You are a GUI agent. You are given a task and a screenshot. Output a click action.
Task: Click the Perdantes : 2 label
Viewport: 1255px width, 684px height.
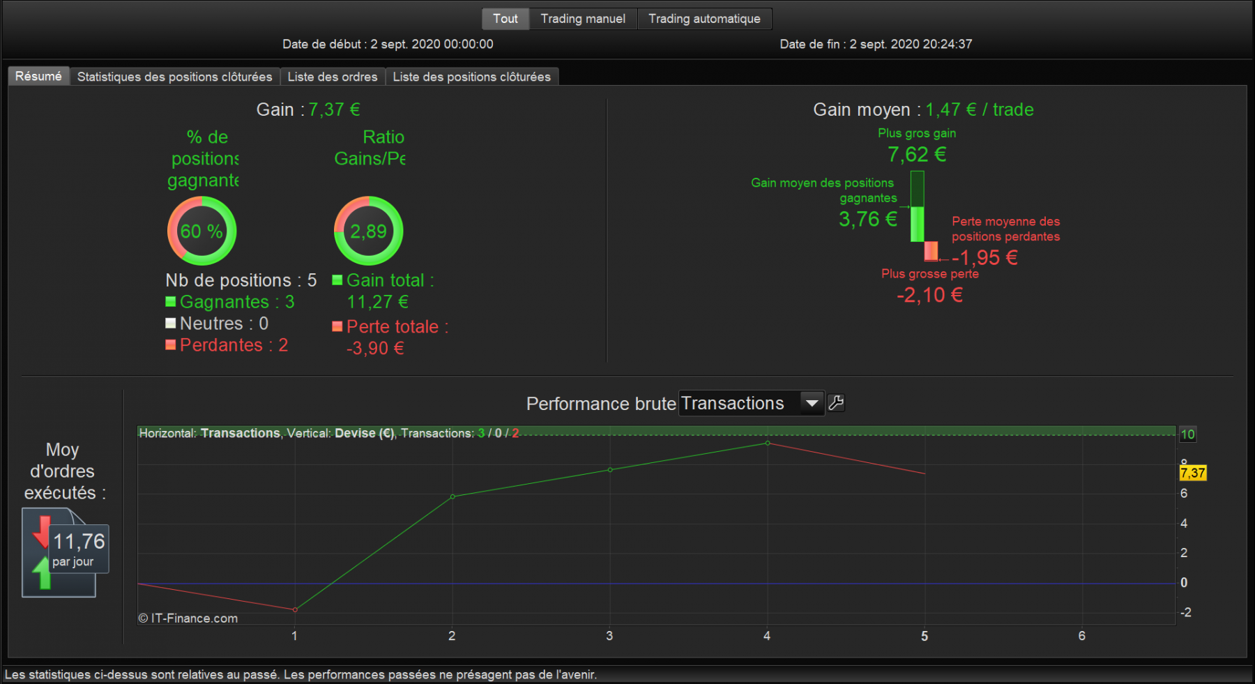tap(234, 345)
